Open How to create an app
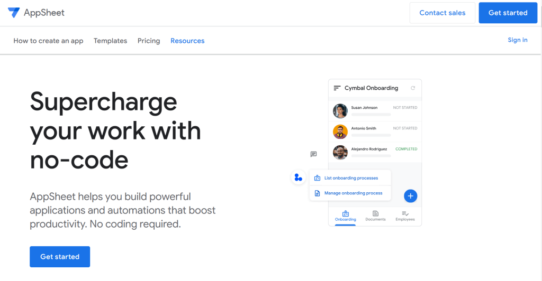Screen dimensions: 542x281 point(48,41)
